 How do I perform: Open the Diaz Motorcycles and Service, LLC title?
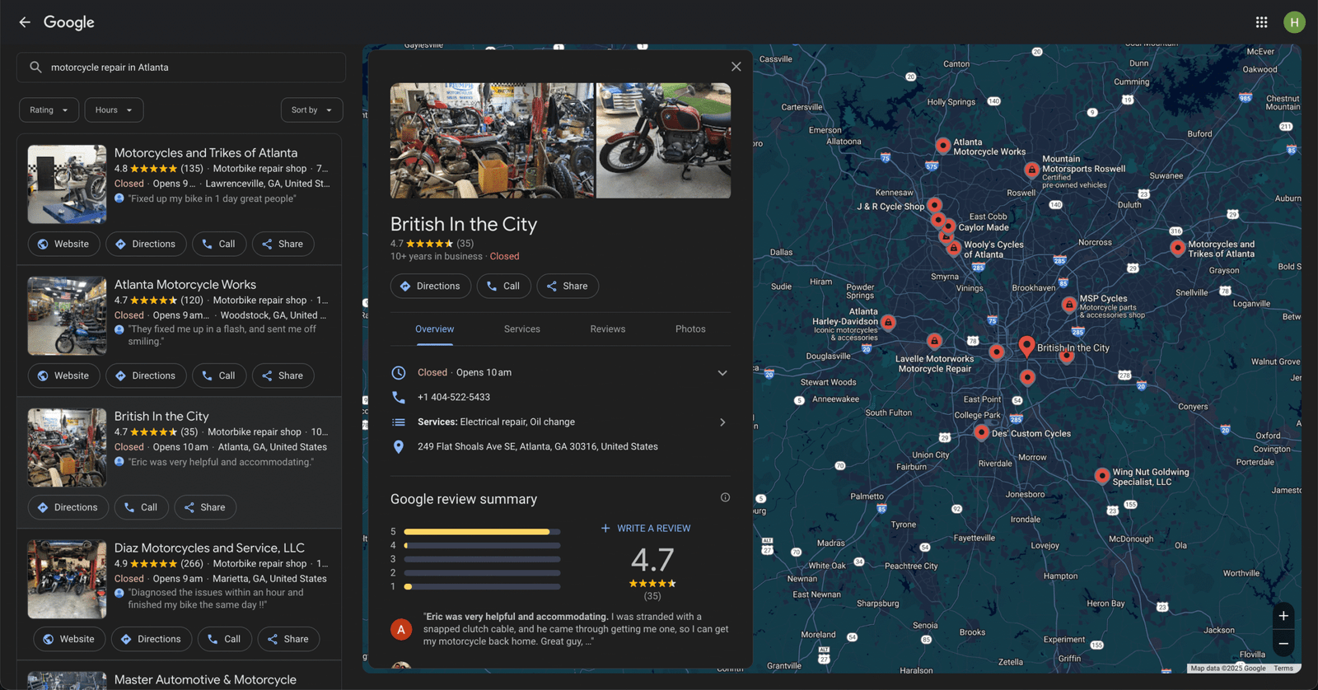[x=209, y=548]
